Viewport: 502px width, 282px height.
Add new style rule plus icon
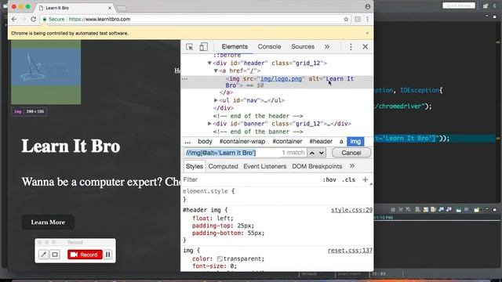point(365,179)
